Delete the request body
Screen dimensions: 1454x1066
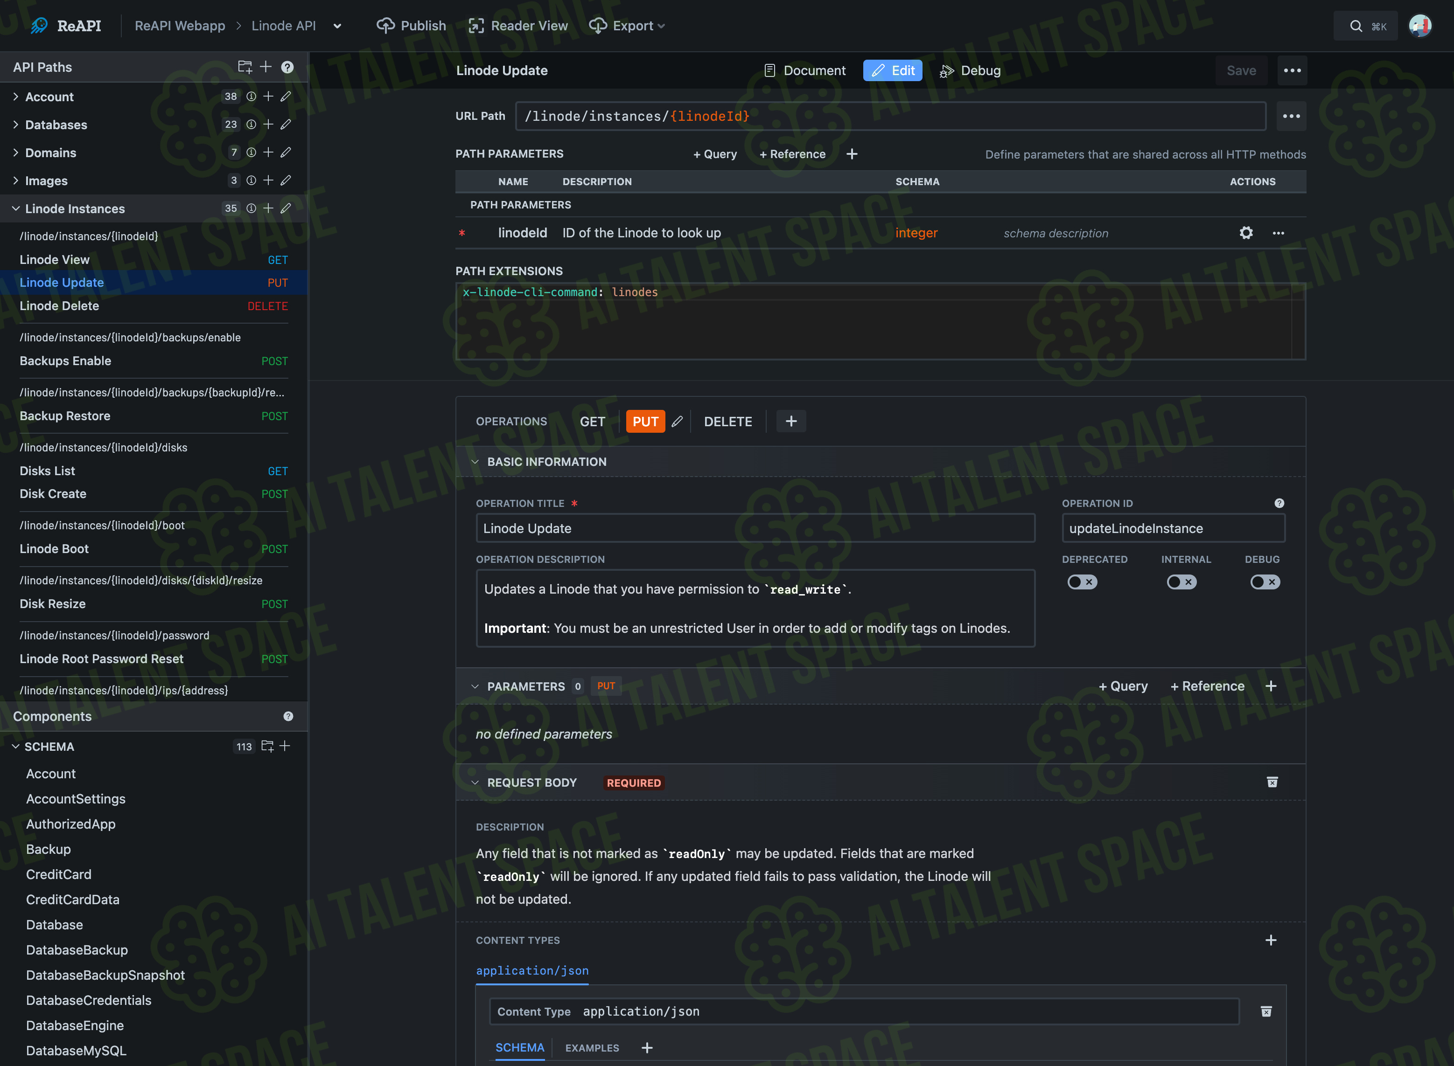[x=1272, y=782]
